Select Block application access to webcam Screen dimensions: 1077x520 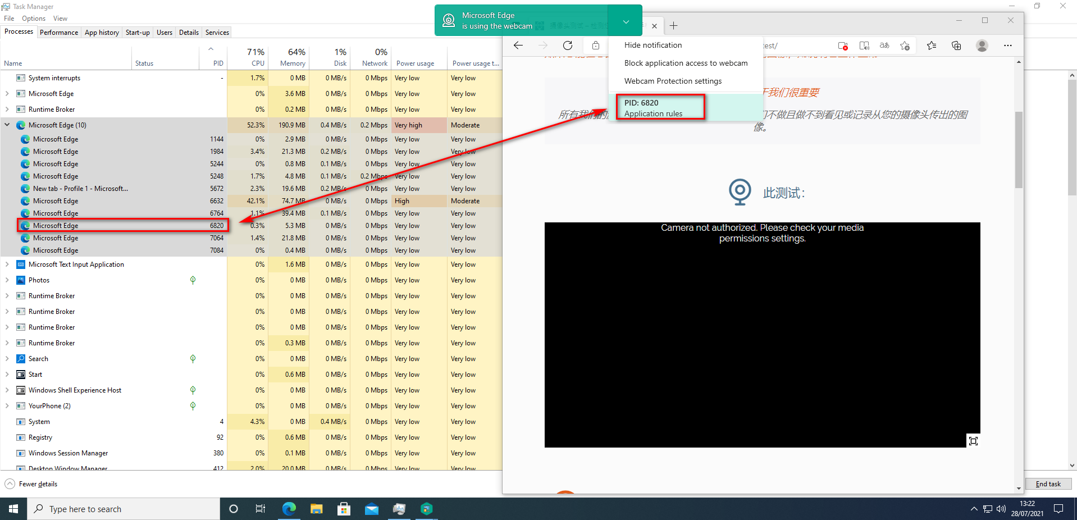[x=686, y=63]
